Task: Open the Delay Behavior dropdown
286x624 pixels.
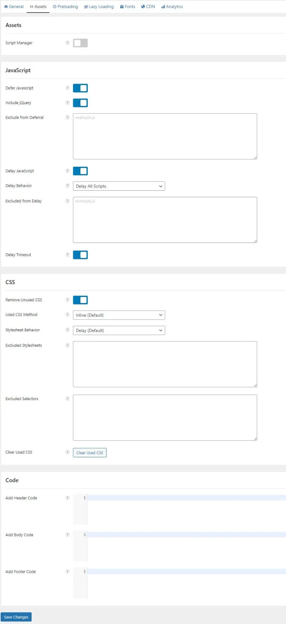Action: click(x=119, y=186)
